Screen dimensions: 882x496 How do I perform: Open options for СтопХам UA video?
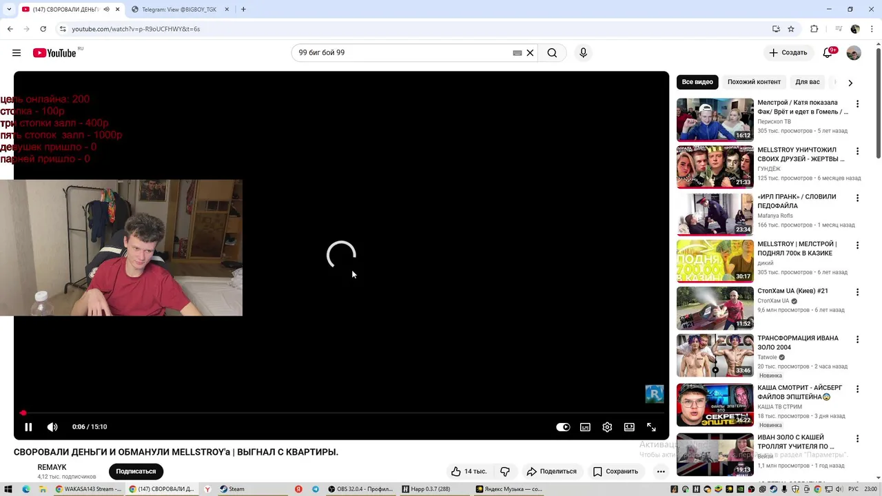click(857, 292)
